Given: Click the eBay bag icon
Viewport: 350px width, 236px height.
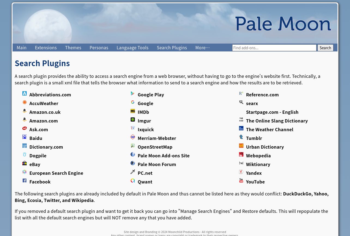Looking at the screenshot, I should pyautogui.click(x=25, y=163).
